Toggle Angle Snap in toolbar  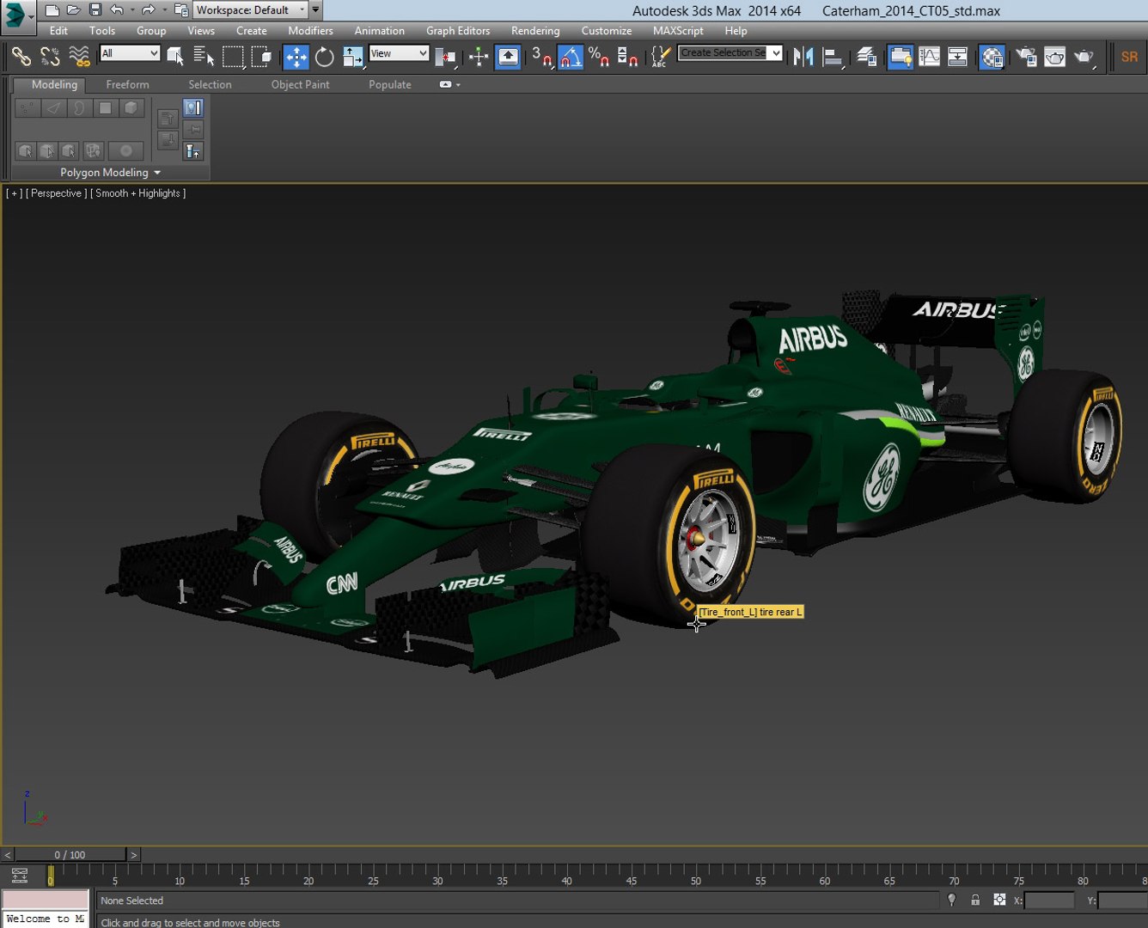570,57
